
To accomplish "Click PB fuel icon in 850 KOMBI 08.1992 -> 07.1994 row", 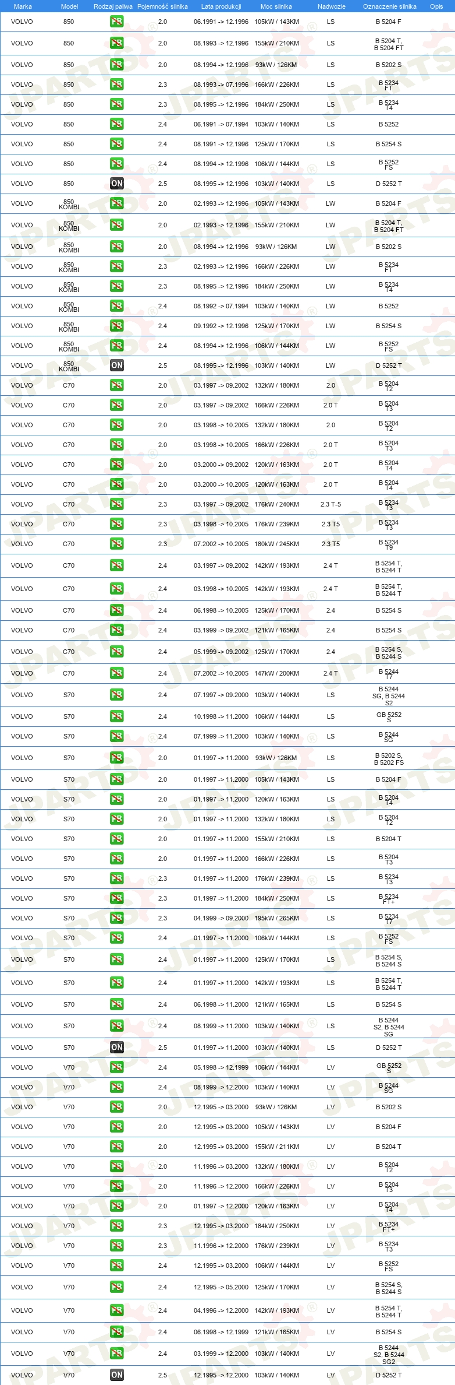I will (116, 306).
